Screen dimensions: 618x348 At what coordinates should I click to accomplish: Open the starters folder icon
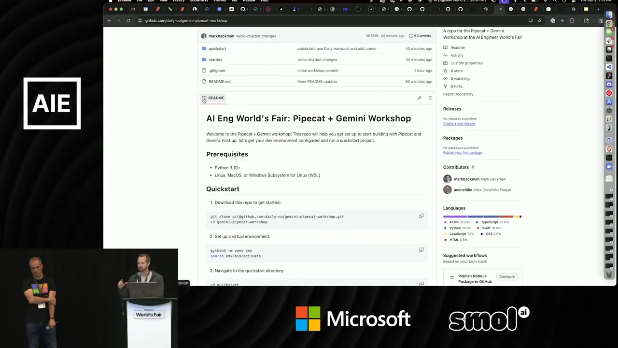pyautogui.click(x=204, y=59)
